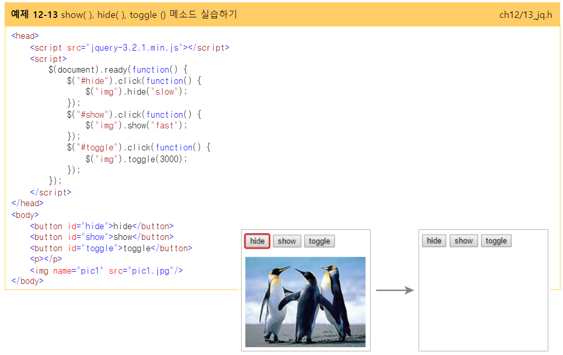Click the img name="pic1" code line
This screenshot has width=563, height=355.
107,271
